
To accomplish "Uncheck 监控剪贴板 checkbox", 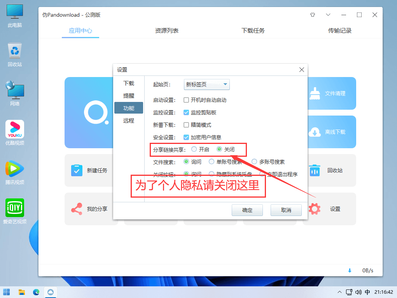I will (186, 112).
